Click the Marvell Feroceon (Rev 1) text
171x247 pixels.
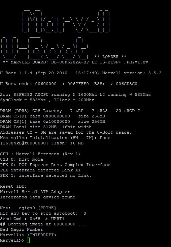[48, 154]
